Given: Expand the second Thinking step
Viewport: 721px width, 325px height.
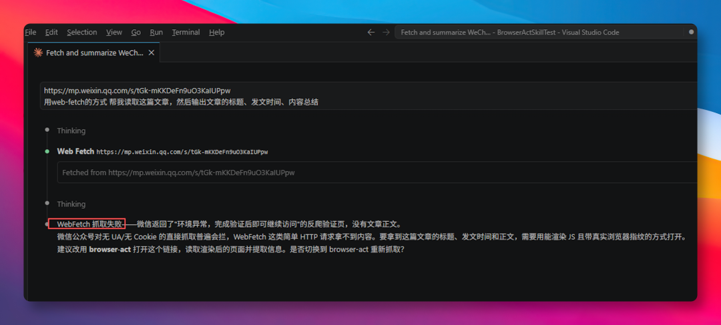Looking at the screenshot, I should tap(71, 204).
